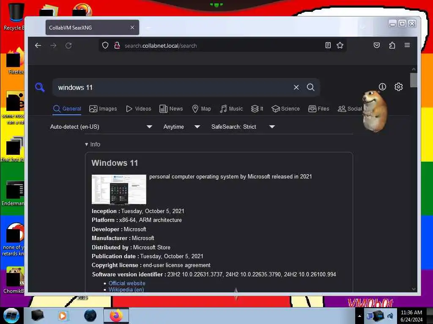Screen dimensions: 433x324
Task: Open the clock showing 11:36 AM
Action: (411, 316)
